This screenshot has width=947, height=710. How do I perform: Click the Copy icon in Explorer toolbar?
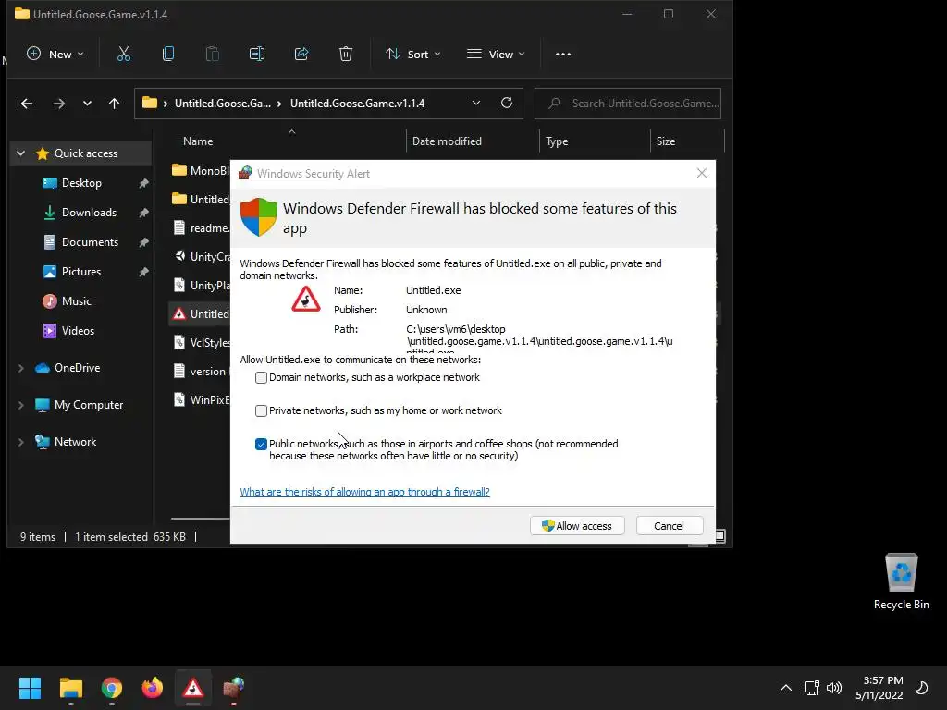[x=168, y=54]
